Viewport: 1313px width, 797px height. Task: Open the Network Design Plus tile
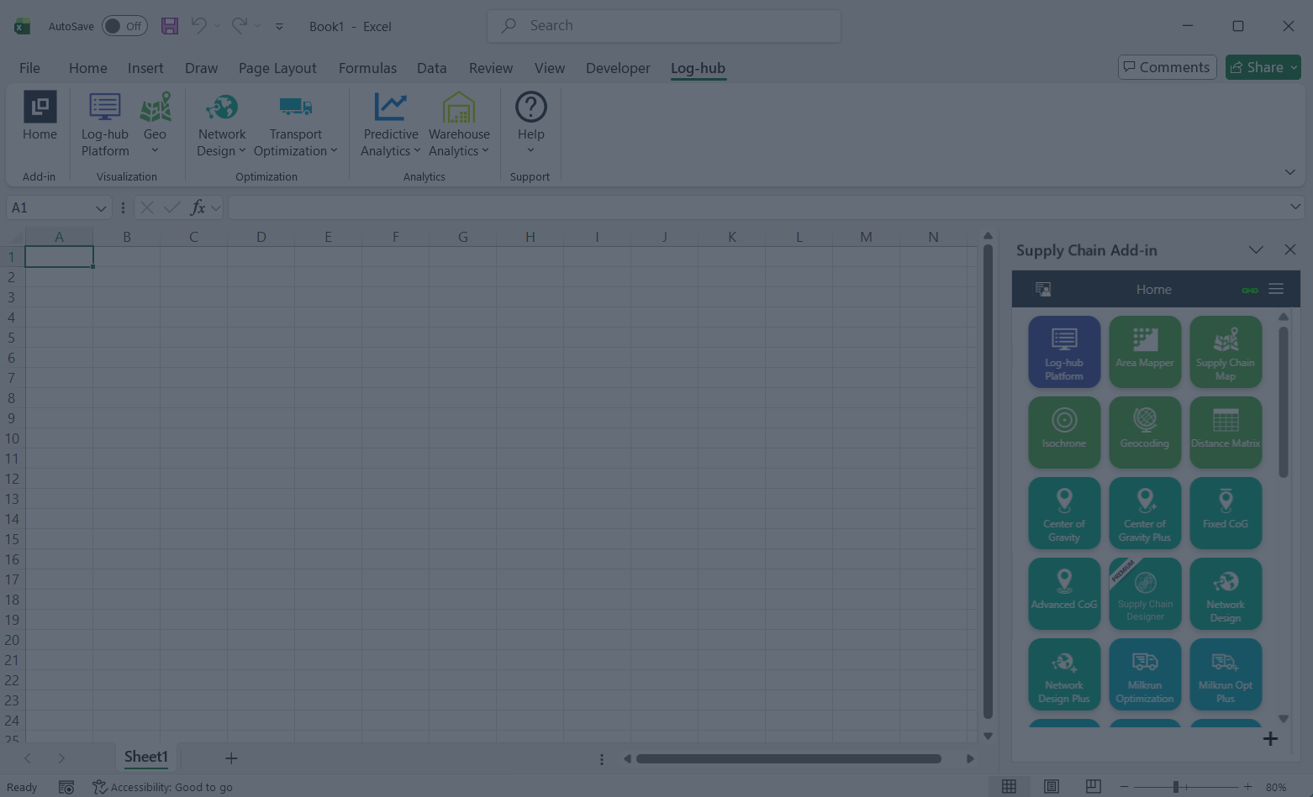(1064, 674)
